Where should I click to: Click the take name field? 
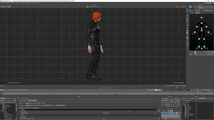(77, 90)
